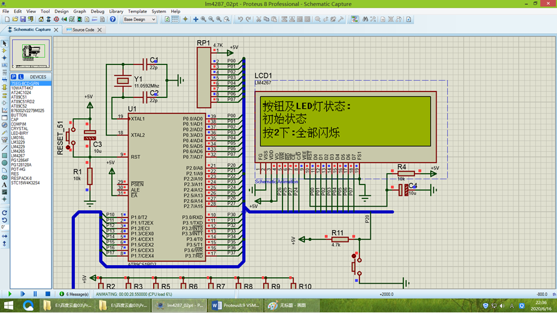Select the 2D Graphics Line tool
557x313 pixels.
coord(4,148)
